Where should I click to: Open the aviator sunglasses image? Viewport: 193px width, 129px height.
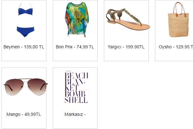25,87
